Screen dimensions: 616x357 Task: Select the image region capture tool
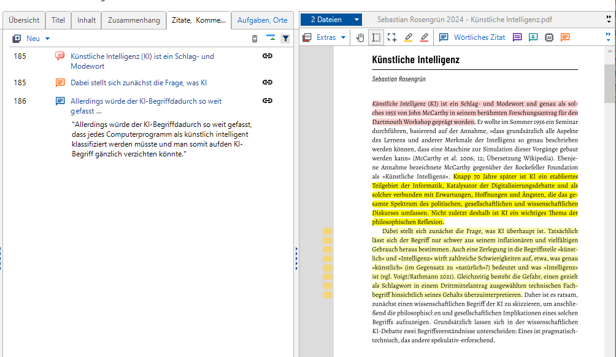coord(391,37)
